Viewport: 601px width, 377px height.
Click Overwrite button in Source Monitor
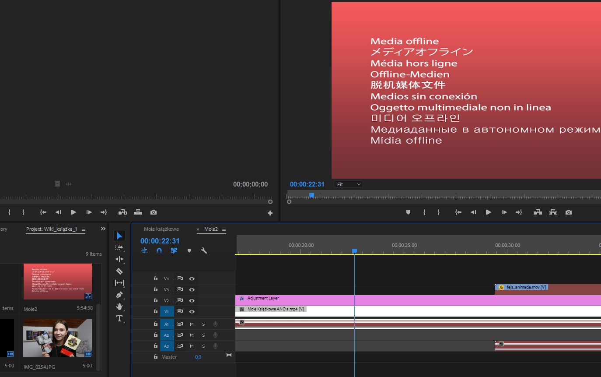click(x=138, y=212)
